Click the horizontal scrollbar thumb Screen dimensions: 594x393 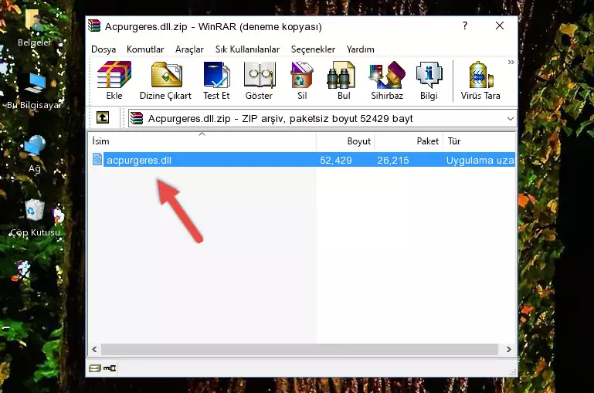299,349
